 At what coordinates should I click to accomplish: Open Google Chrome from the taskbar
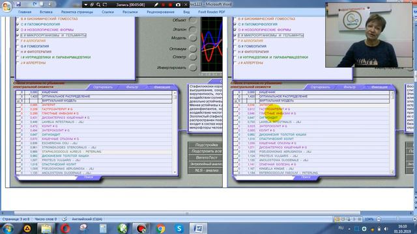coord(160,228)
